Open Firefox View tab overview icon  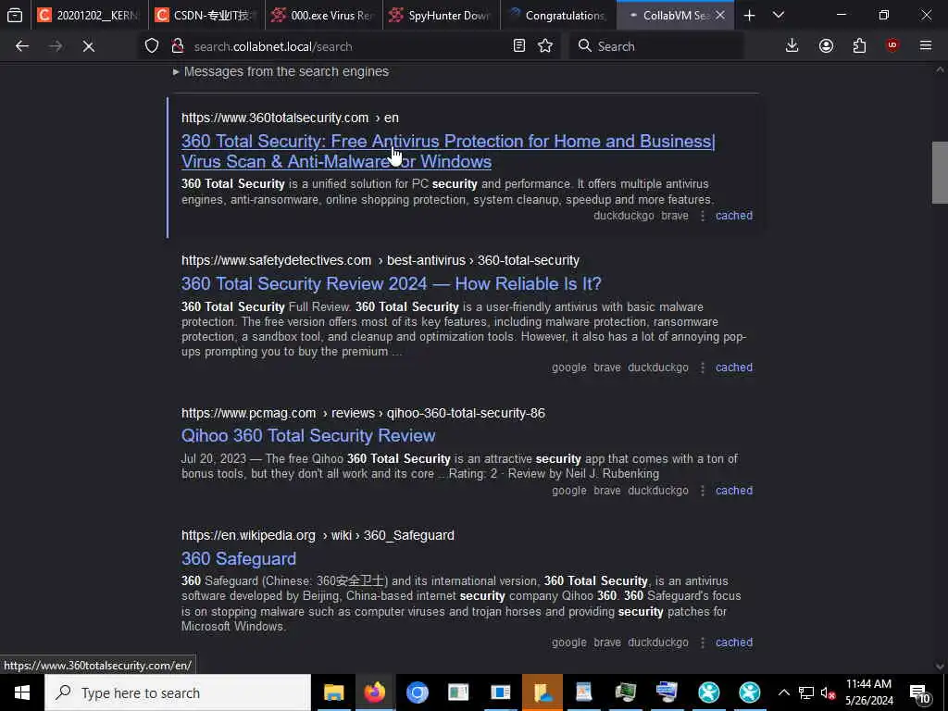click(15, 15)
